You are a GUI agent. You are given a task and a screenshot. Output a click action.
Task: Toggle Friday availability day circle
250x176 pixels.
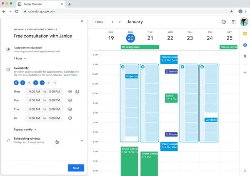[42, 83]
